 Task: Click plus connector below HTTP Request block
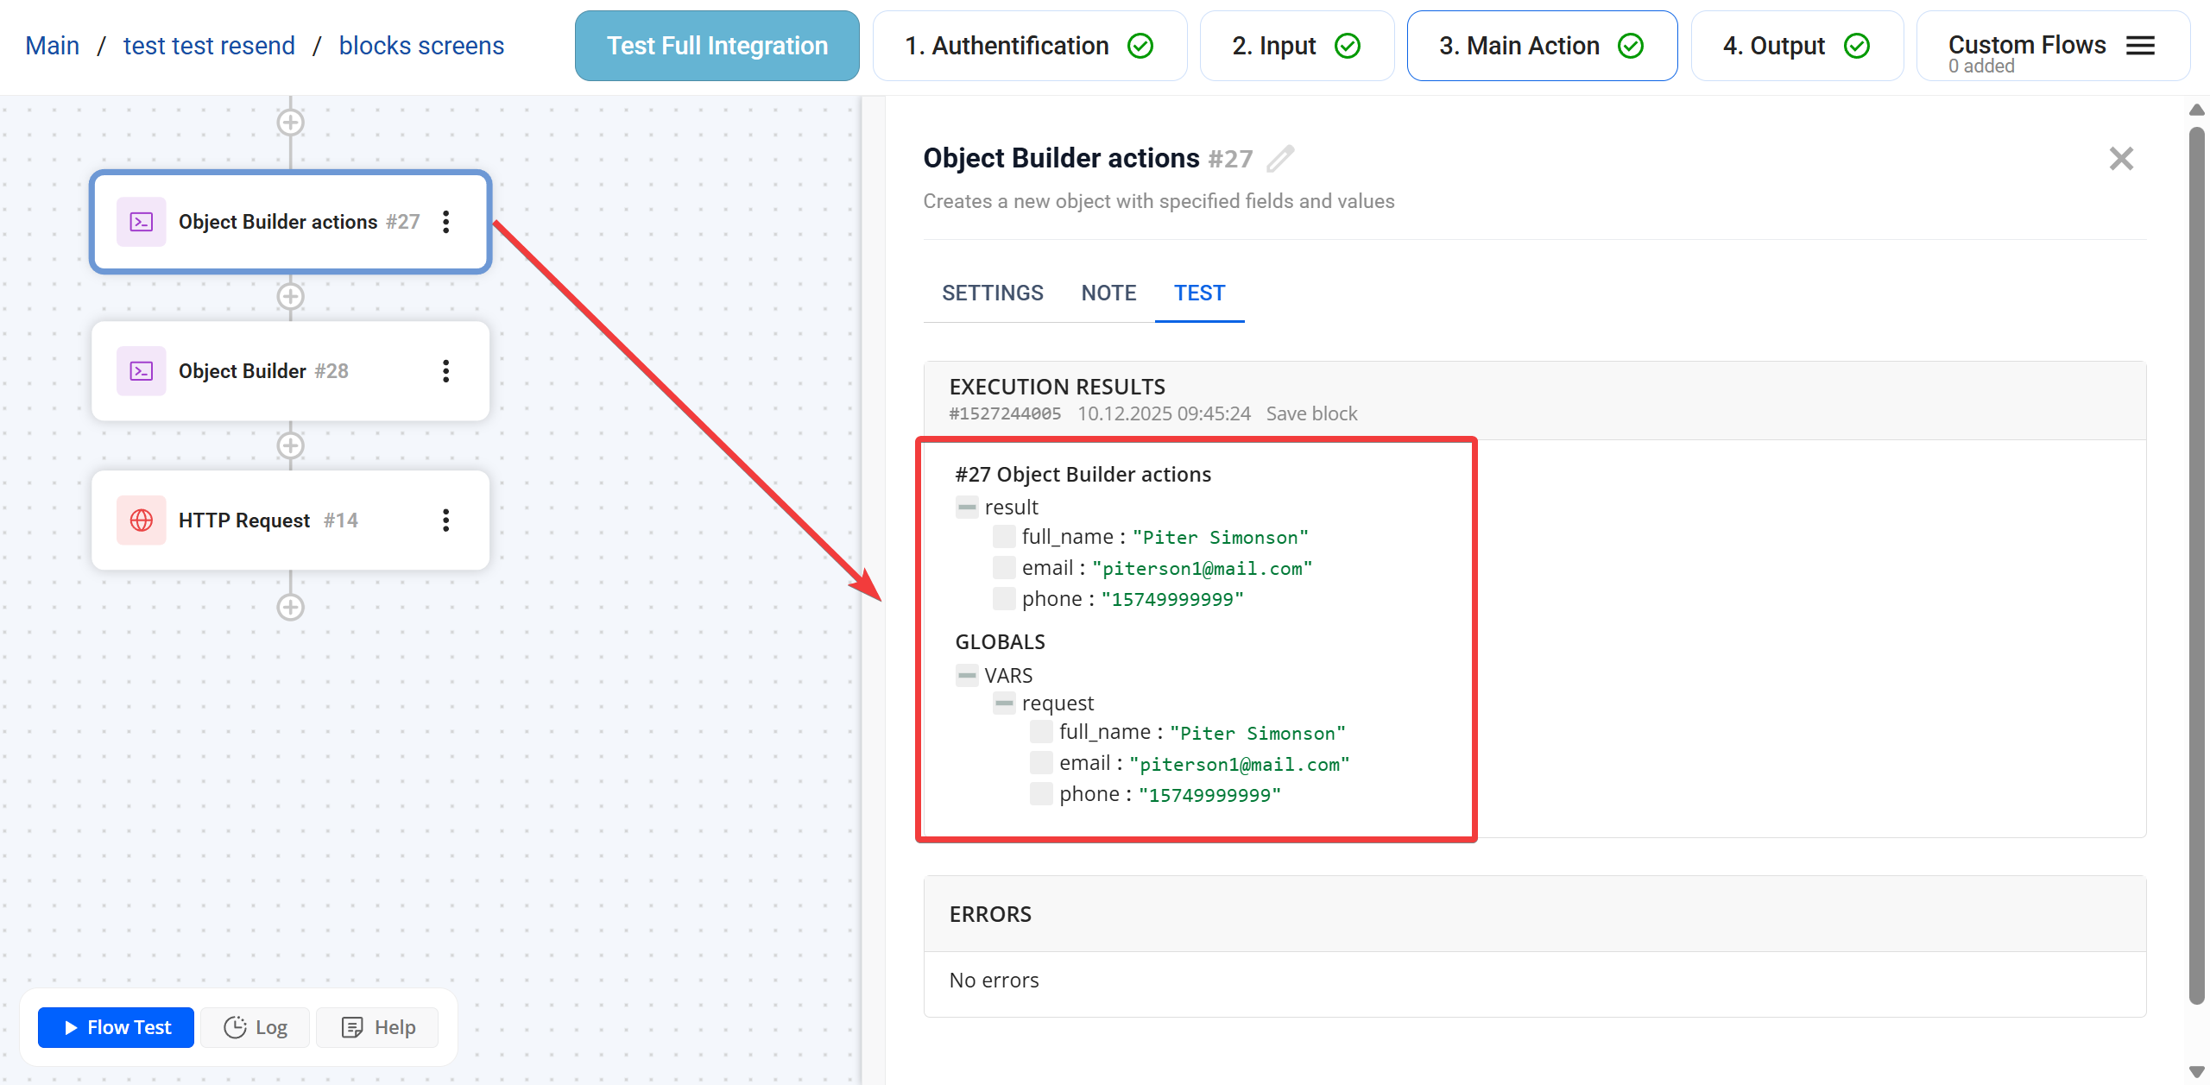[x=290, y=607]
